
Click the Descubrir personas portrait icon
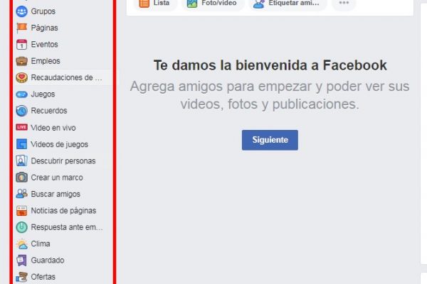pyautogui.click(x=21, y=160)
